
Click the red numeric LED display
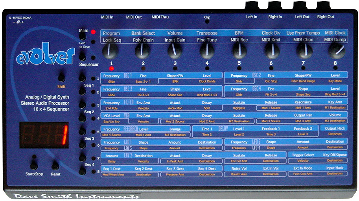pos(44,135)
